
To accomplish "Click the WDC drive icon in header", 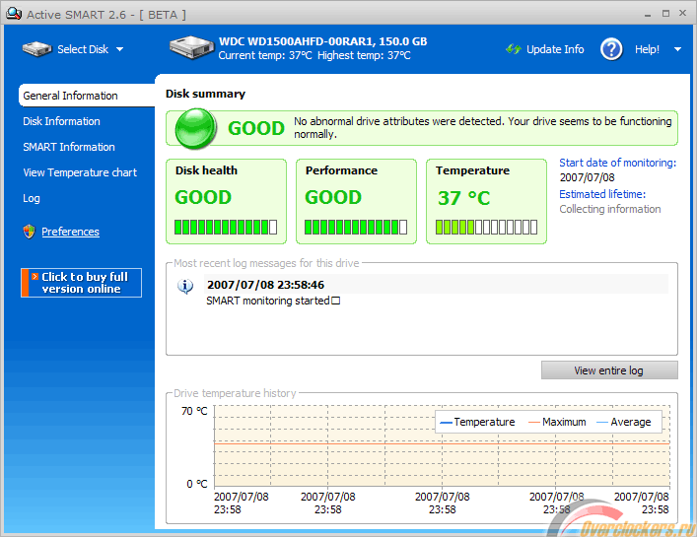I will (191, 47).
